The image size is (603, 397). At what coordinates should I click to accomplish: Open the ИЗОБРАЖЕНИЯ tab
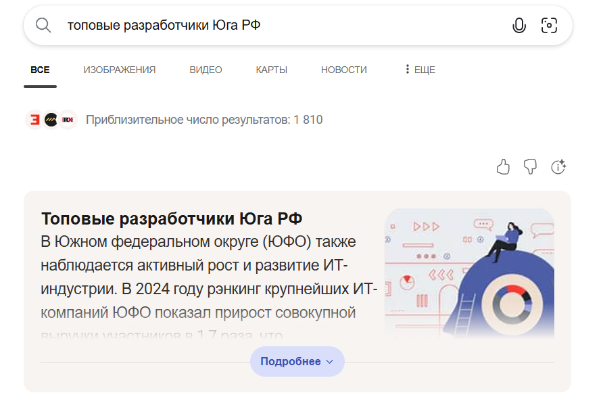pyautogui.click(x=120, y=70)
